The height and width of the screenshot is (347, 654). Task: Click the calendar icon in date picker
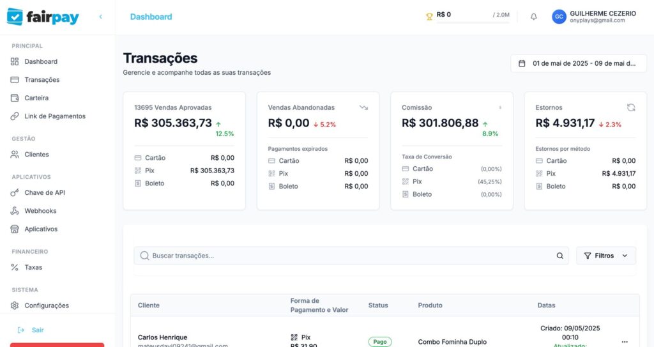pos(522,63)
